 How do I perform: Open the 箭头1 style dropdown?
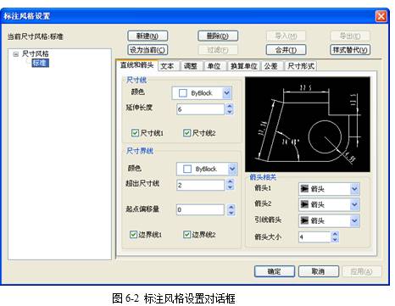tap(354, 189)
